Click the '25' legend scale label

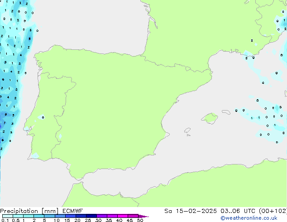88,220
